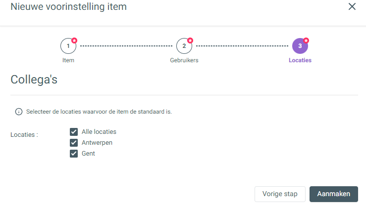Screen dimensions: 366x205
Task: Uncheck the Antwerpen checkbox
Action: click(x=74, y=143)
